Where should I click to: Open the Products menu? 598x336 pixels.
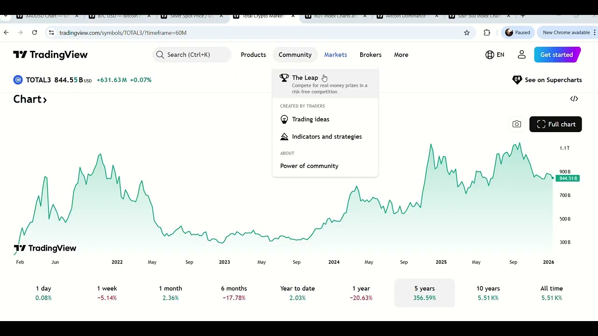(253, 55)
